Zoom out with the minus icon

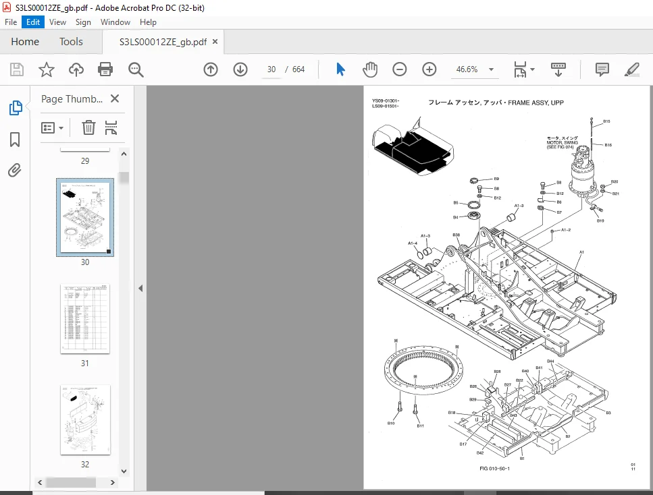tap(399, 69)
